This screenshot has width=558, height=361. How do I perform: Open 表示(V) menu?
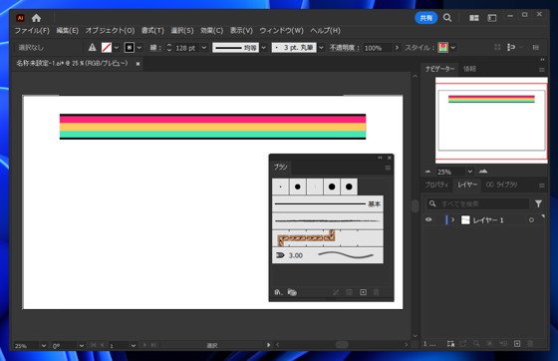(241, 31)
